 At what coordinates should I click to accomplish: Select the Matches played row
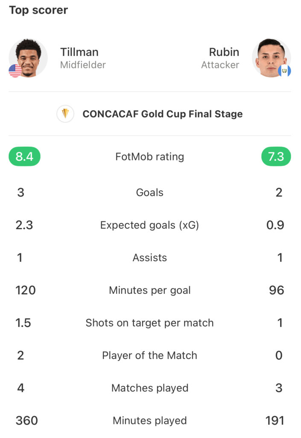150,388
